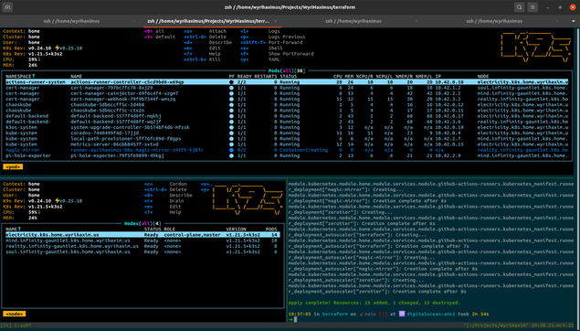Select the coredns pod row
This screenshot has width=580, height=331.
[x=287, y=133]
